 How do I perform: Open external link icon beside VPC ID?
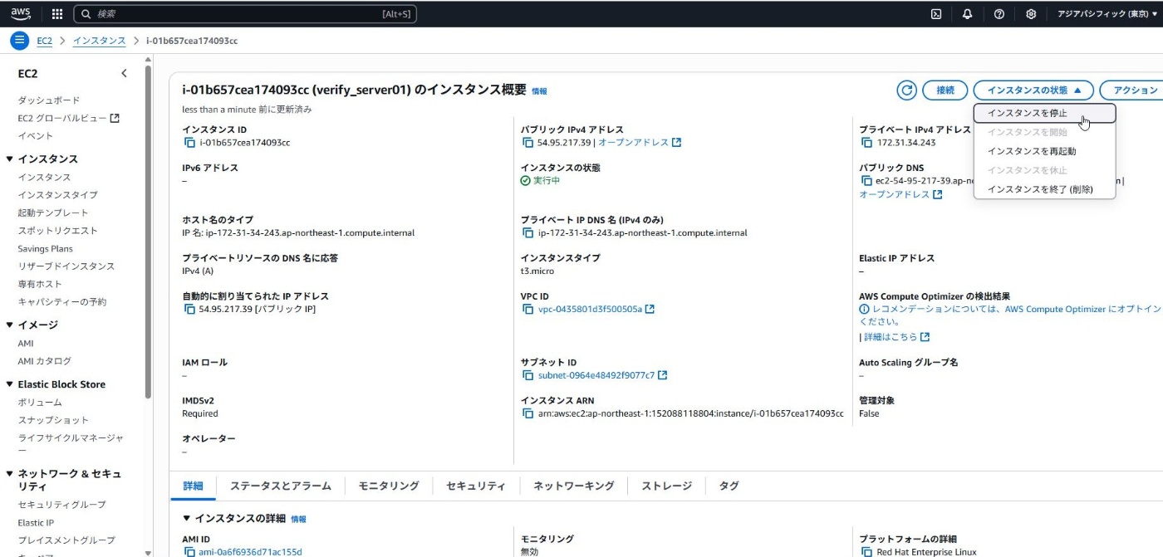click(x=650, y=310)
